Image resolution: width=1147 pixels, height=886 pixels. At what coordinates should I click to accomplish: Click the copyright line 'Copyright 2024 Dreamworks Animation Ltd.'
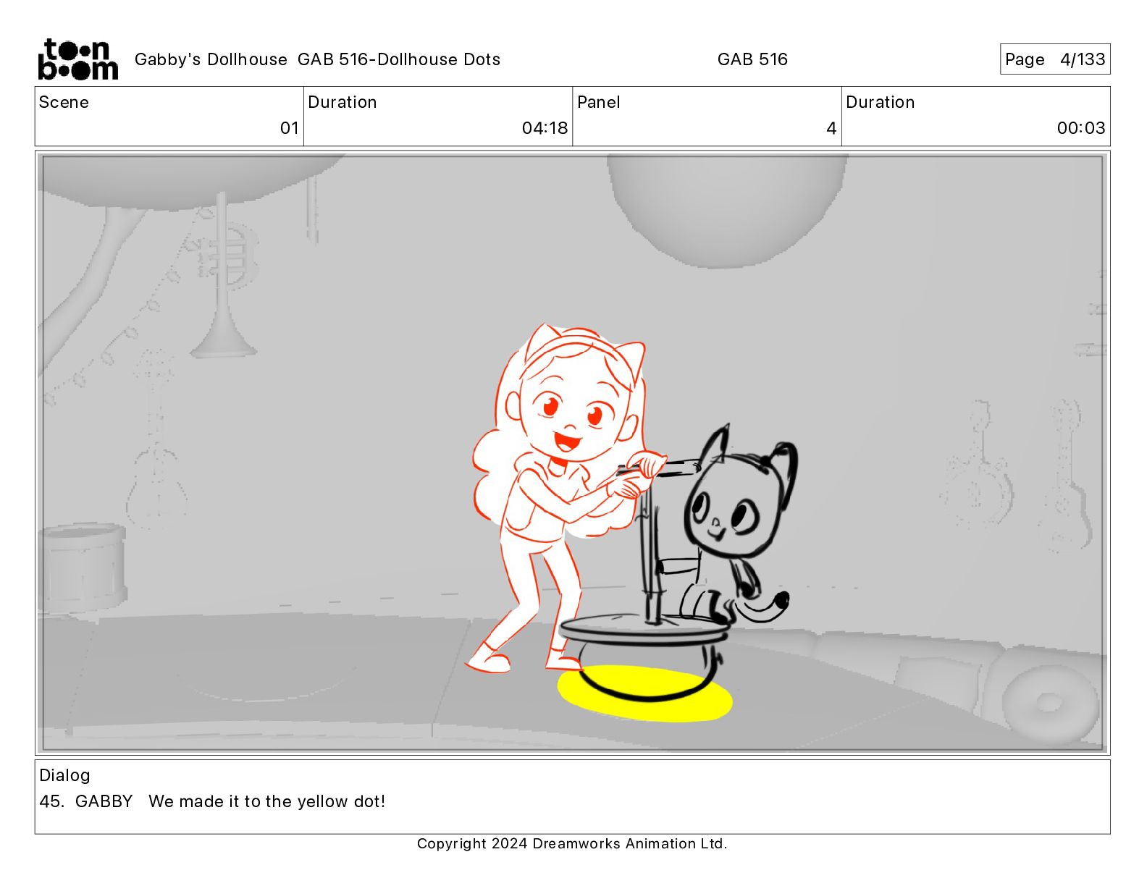tap(572, 843)
